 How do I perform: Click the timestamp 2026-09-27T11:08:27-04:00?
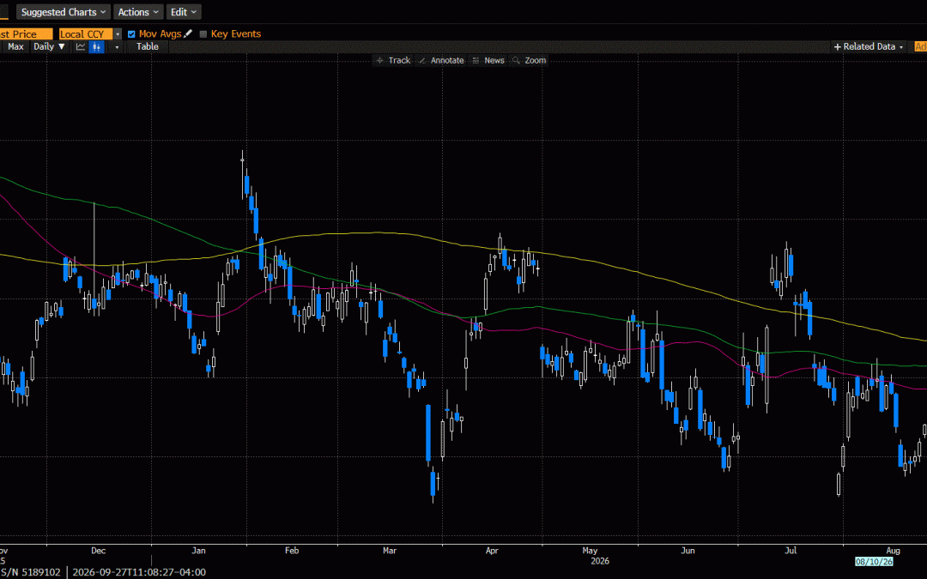tap(140, 572)
